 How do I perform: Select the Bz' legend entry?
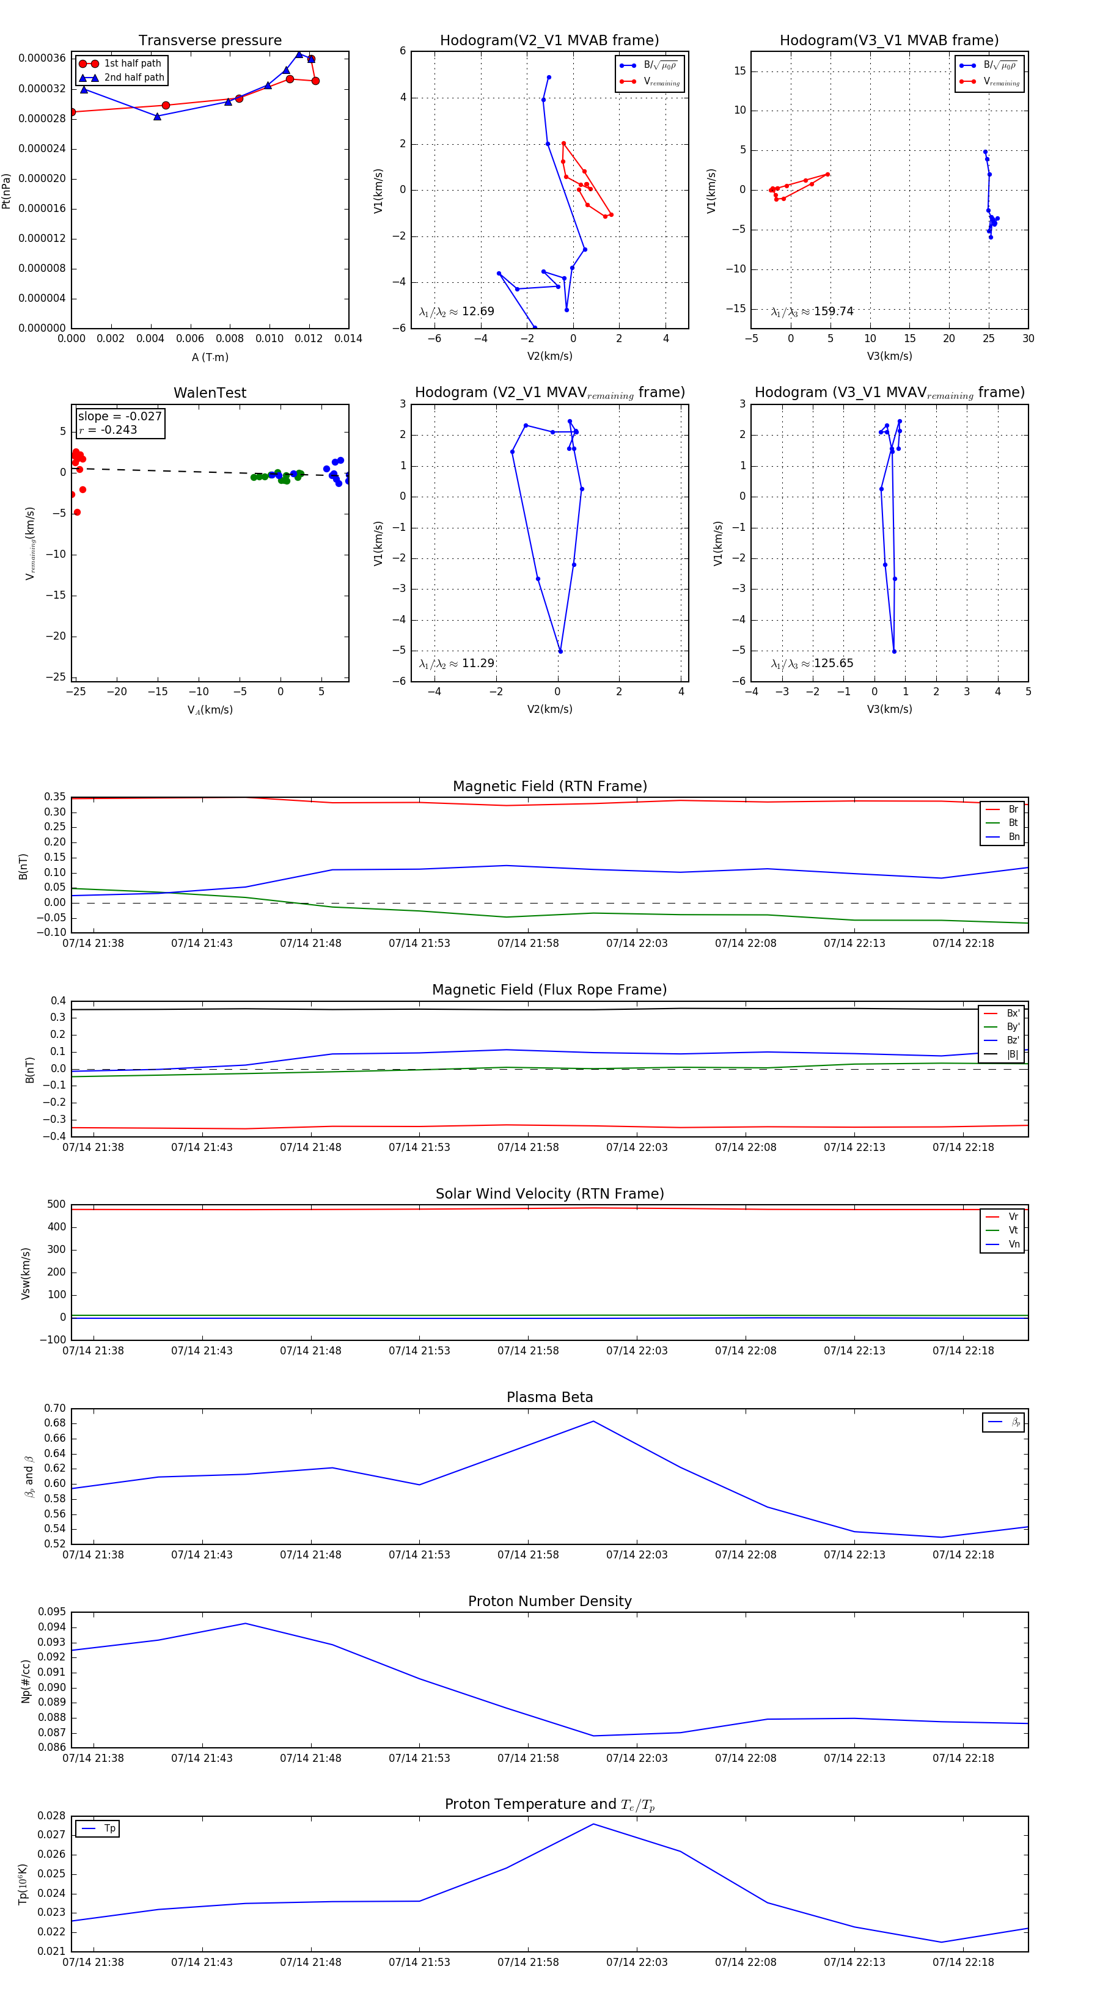point(1002,1040)
